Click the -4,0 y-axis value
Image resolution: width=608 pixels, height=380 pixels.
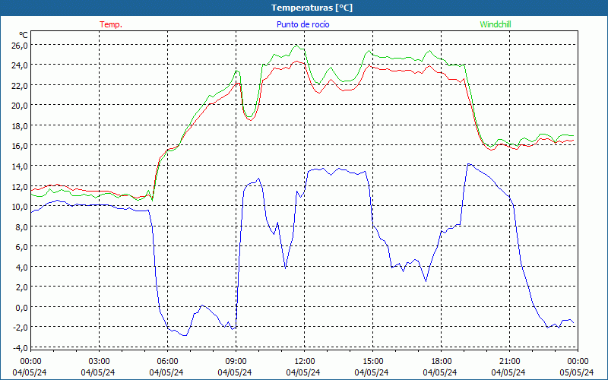point(21,348)
